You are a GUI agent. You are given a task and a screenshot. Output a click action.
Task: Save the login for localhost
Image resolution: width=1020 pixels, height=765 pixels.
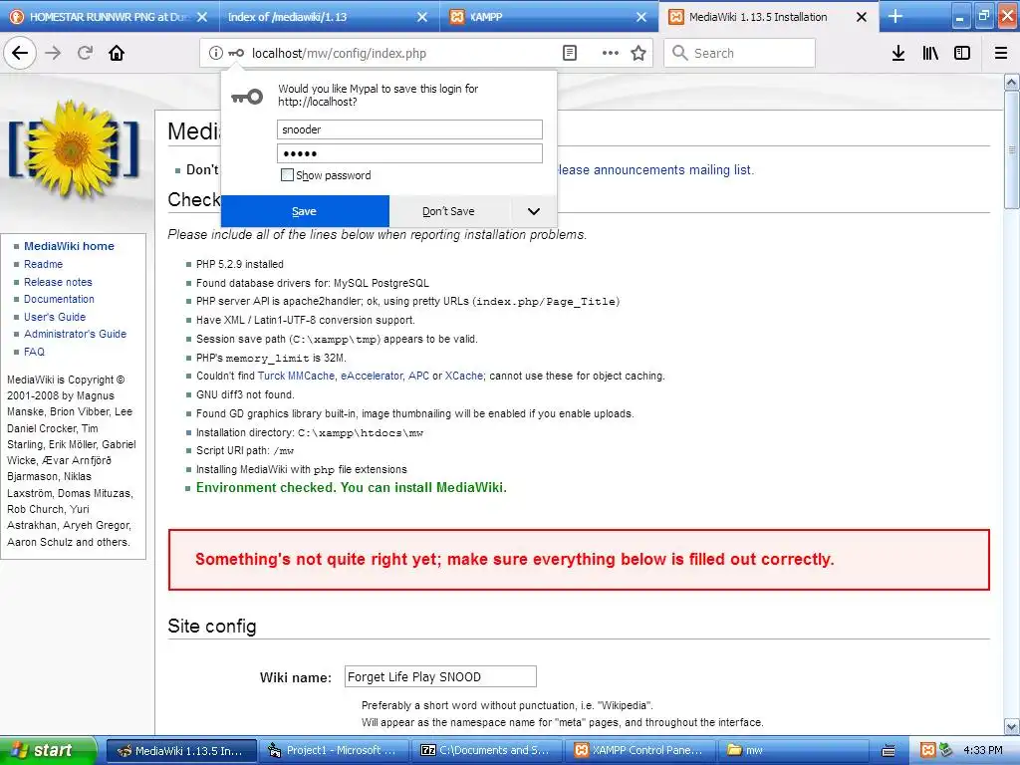pos(305,211)
